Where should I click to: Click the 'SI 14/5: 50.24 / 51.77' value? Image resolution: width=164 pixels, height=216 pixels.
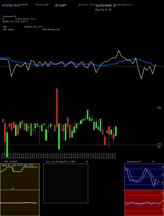(26, 19)
